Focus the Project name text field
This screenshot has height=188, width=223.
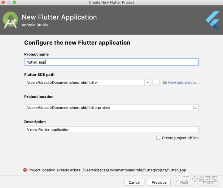click(111, 62)
